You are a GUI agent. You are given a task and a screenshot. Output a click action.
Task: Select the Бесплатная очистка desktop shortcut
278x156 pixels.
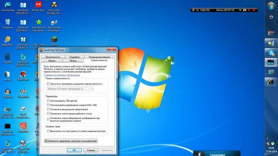point(54,25)
